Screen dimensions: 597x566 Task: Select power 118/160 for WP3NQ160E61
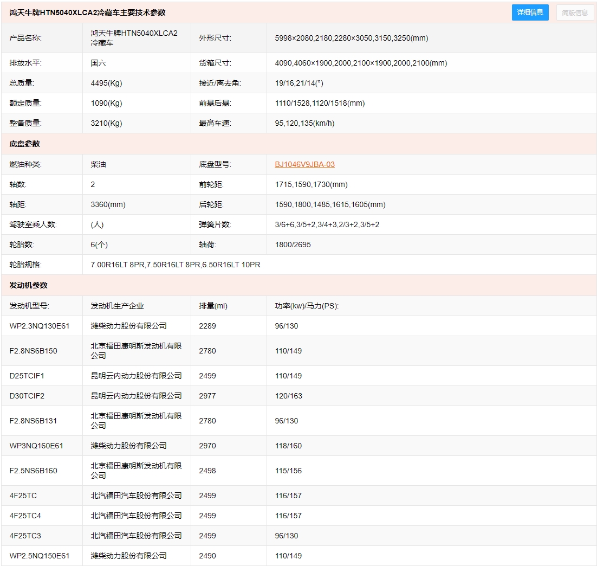pyautogui.click(x=288, y=446)
